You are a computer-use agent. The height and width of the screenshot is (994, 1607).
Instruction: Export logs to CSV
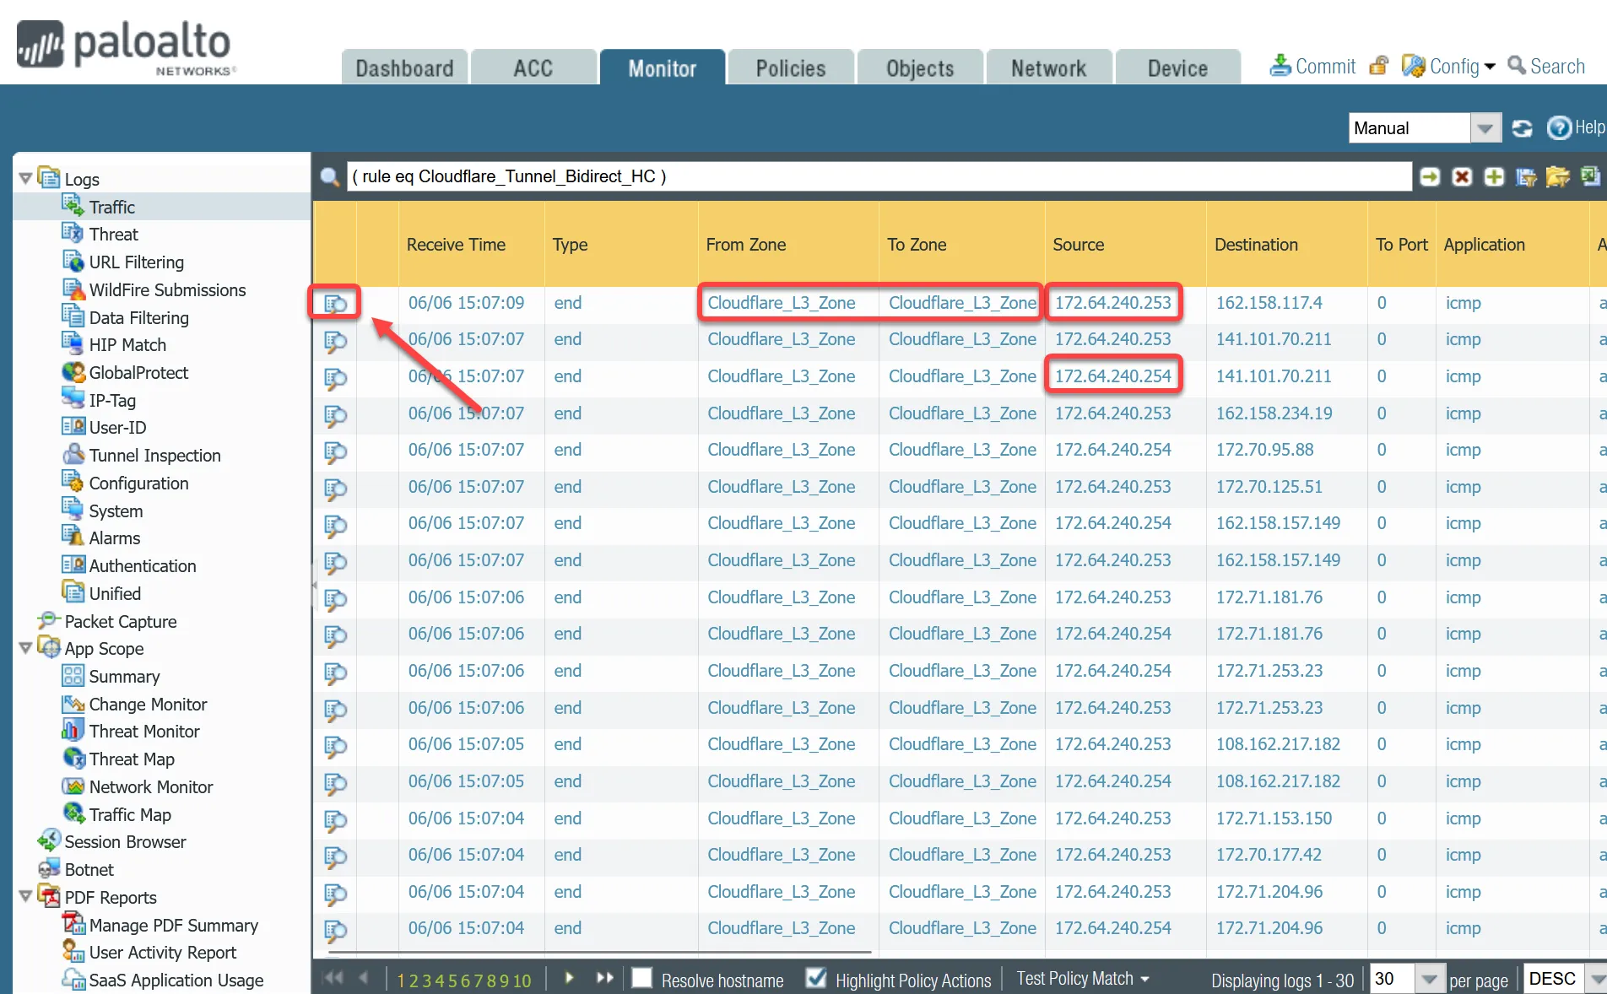1590,177
